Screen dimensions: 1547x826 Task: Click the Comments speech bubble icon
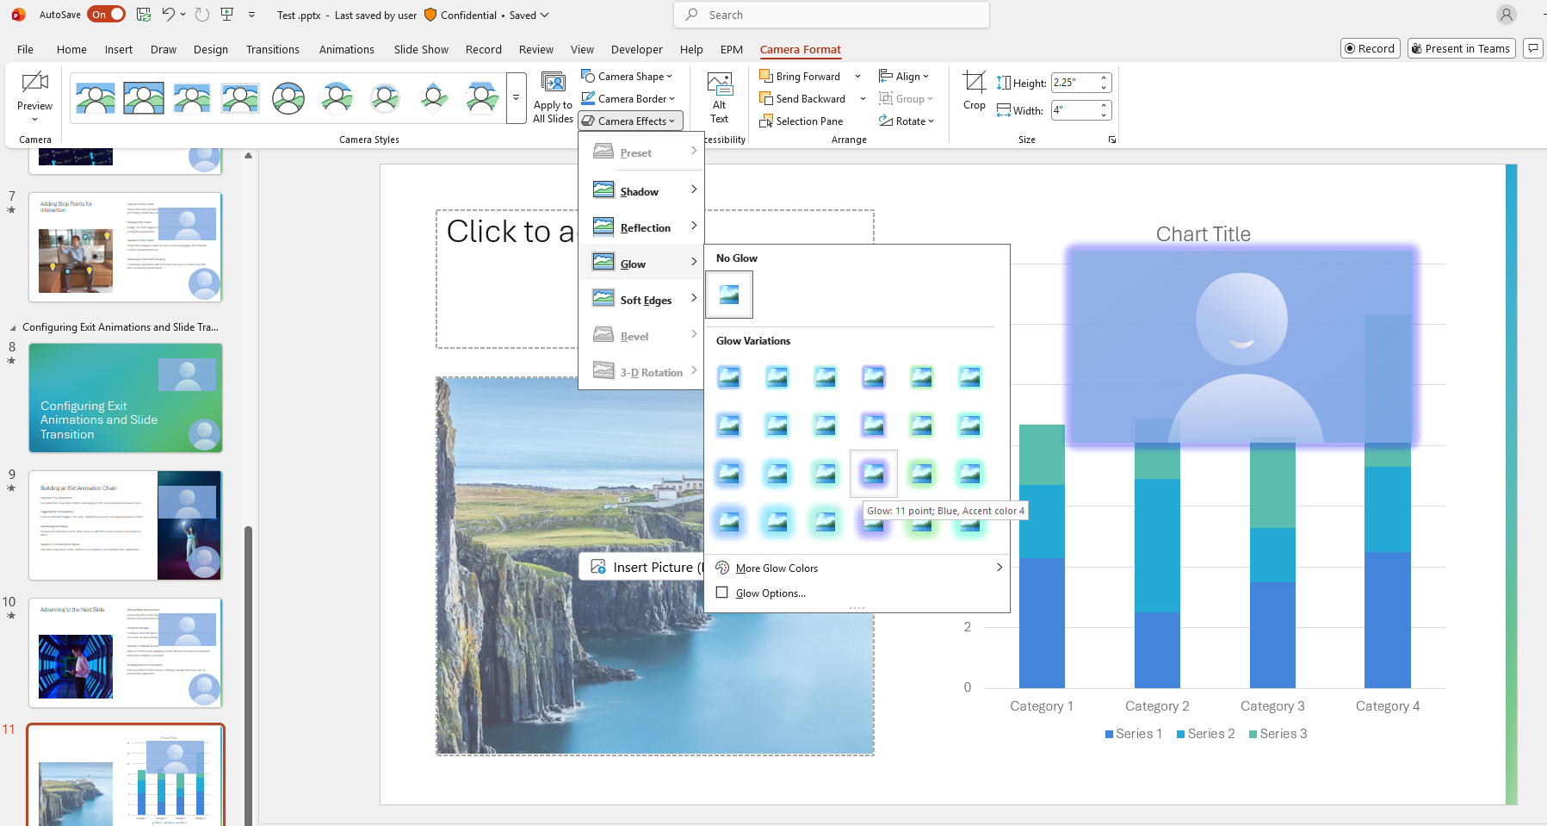(x=1533, y=48)
